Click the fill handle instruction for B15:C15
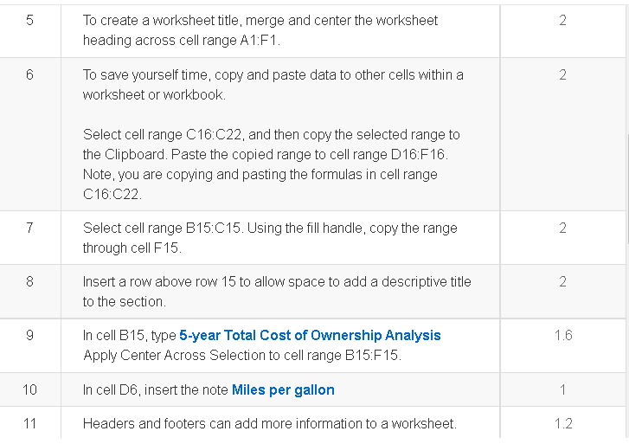The height and width of the screenshot is (444, 629). click(270, 238)
